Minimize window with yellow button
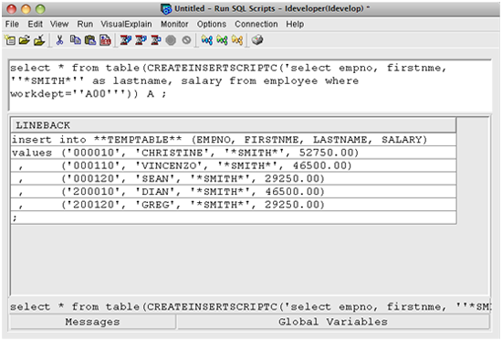This screenshot has width=502, height=341. click(x=26, y=9)
